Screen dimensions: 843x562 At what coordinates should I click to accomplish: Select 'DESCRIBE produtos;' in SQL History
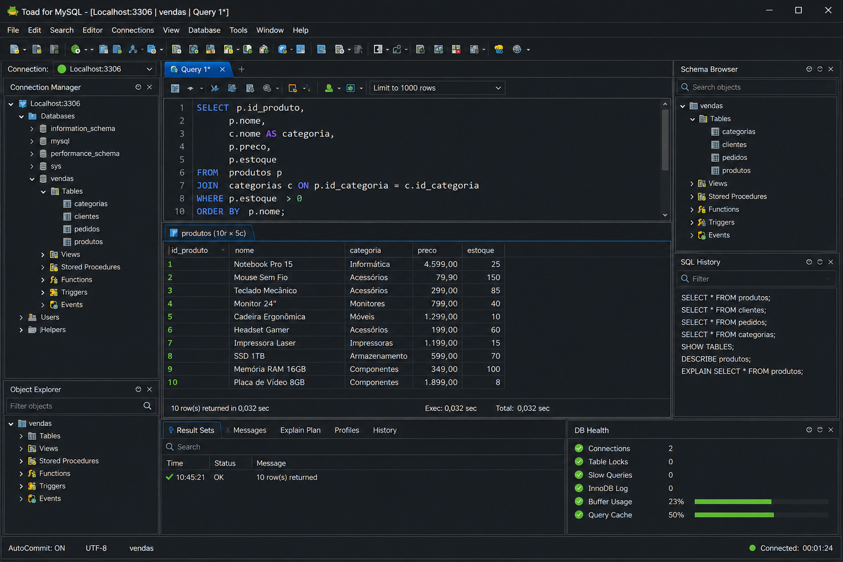point(716,359)
